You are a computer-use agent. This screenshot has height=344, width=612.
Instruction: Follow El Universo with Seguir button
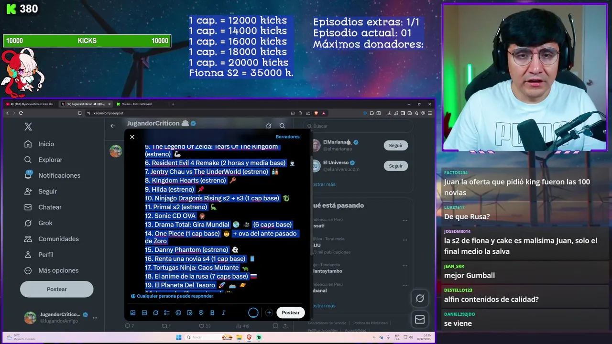396,166
